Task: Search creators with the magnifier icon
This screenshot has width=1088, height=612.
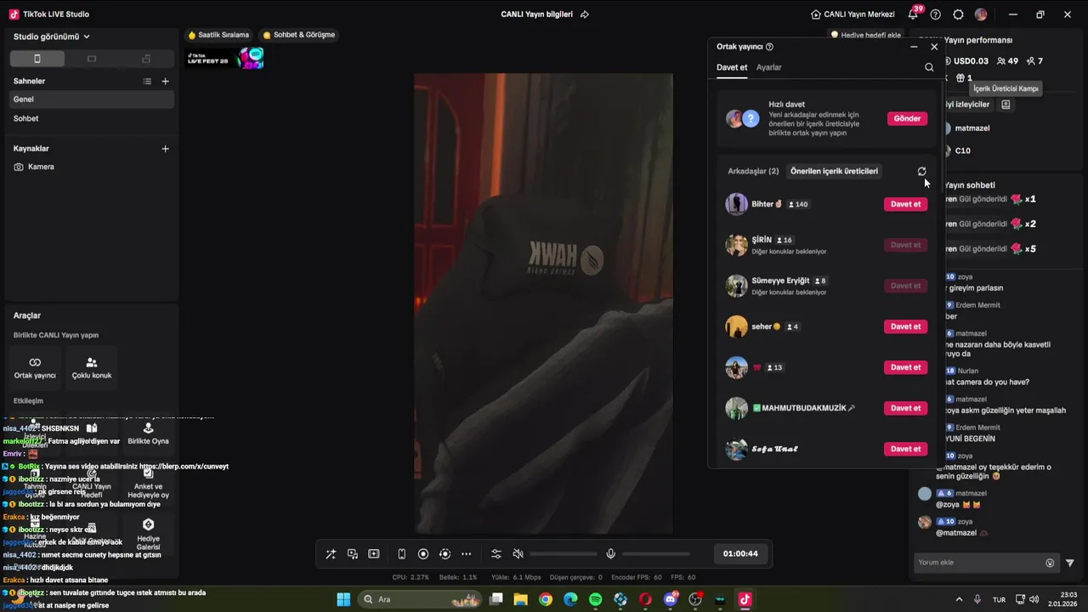Action: pyautogui.click(x=929, y=67)
